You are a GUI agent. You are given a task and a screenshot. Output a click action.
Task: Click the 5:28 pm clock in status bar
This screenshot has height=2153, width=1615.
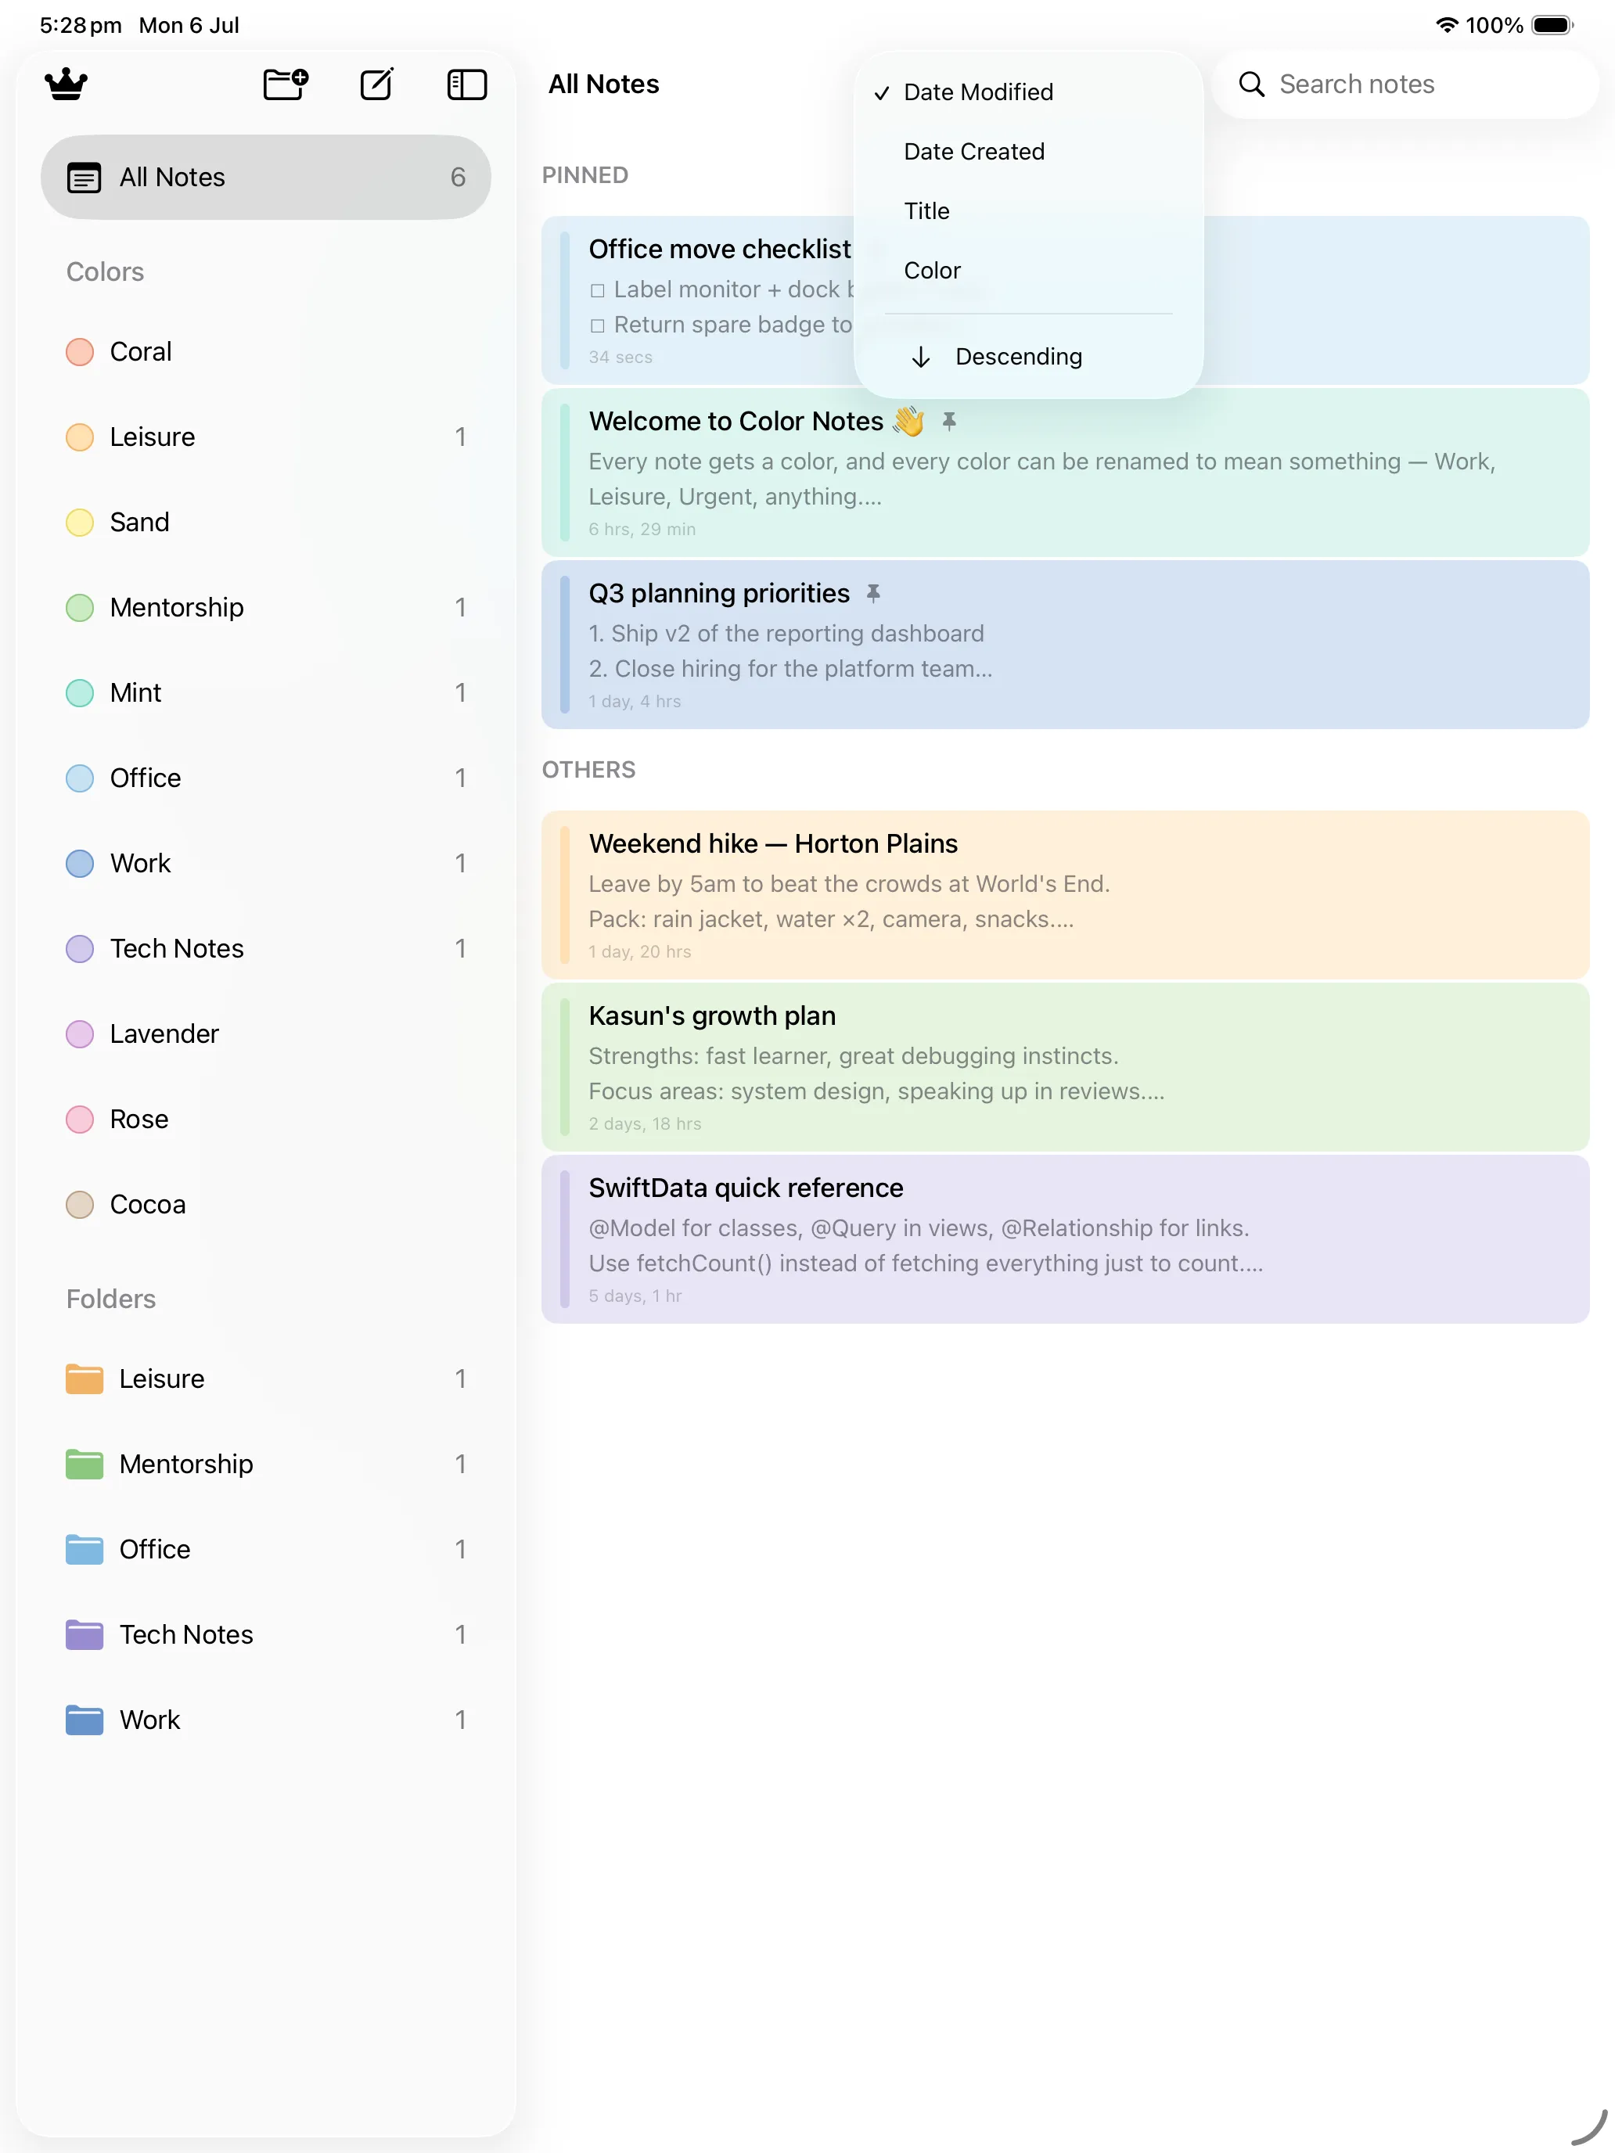[81, 25]
